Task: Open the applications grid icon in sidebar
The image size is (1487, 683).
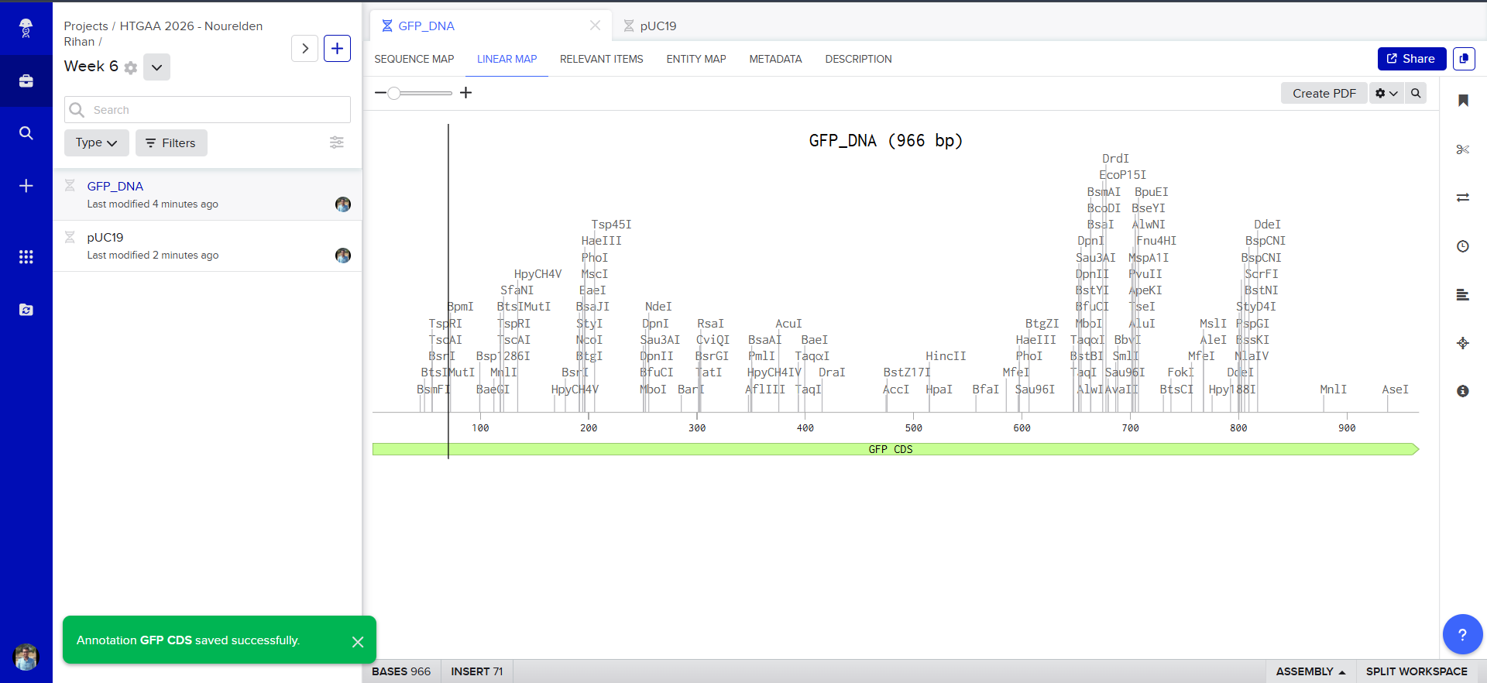Action: 26,257
